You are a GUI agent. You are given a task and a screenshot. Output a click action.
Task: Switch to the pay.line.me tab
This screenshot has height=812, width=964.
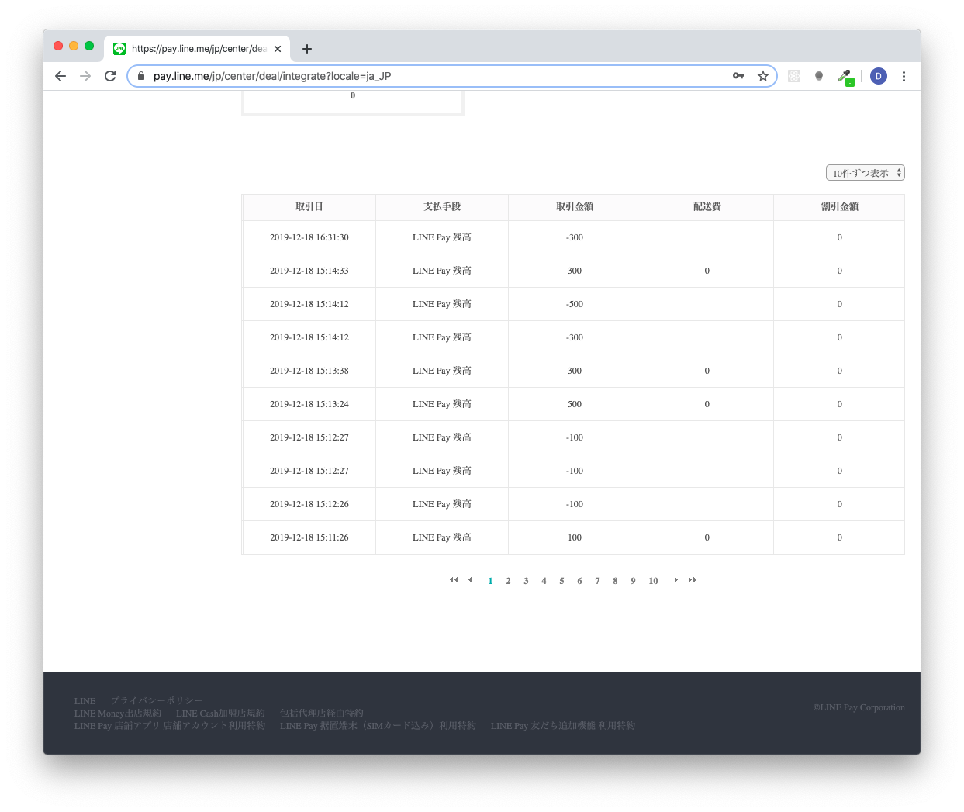pyautogui.click(x=194, y=48)
